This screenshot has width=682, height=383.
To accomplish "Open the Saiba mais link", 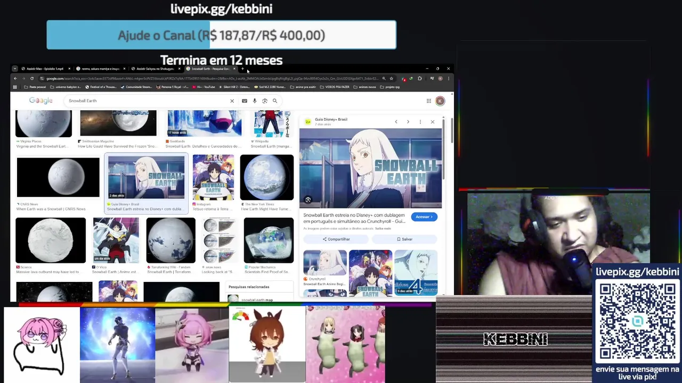I will [x=383, y=228].
